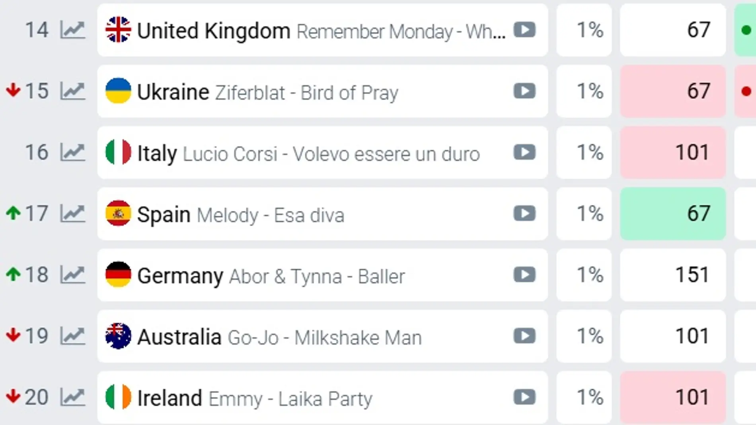
Task: Play Italy's Volevo essere un duro video
Action: point(524,152)
